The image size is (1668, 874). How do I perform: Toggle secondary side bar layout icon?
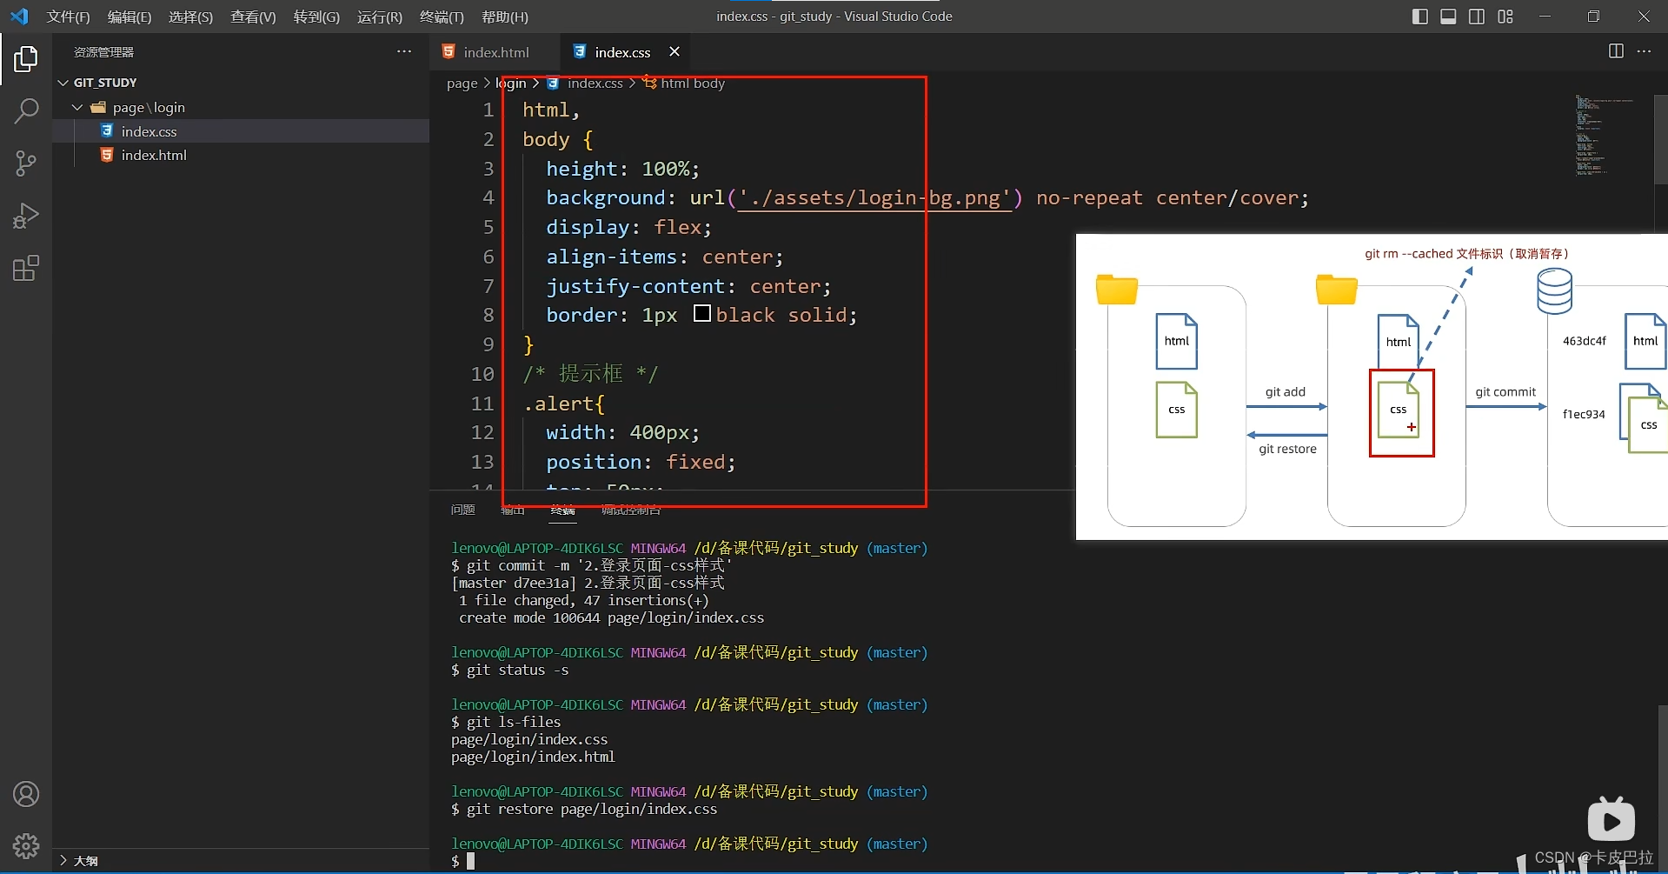(x=1477, y=17)
